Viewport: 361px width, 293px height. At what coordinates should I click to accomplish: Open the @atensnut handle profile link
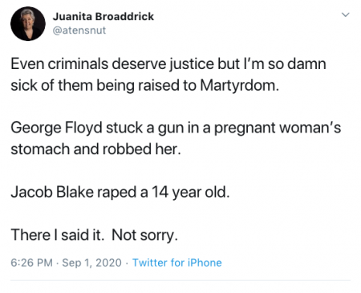coord(79,31)
